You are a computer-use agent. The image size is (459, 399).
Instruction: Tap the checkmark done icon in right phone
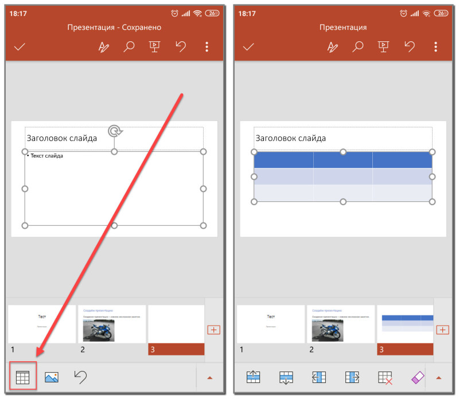pos(248,47)
